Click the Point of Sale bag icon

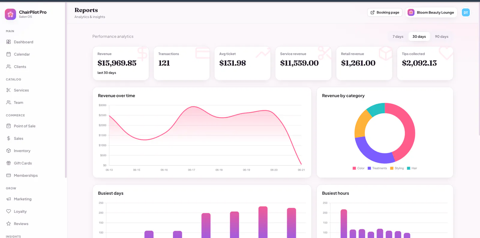(x=9, y=126)
